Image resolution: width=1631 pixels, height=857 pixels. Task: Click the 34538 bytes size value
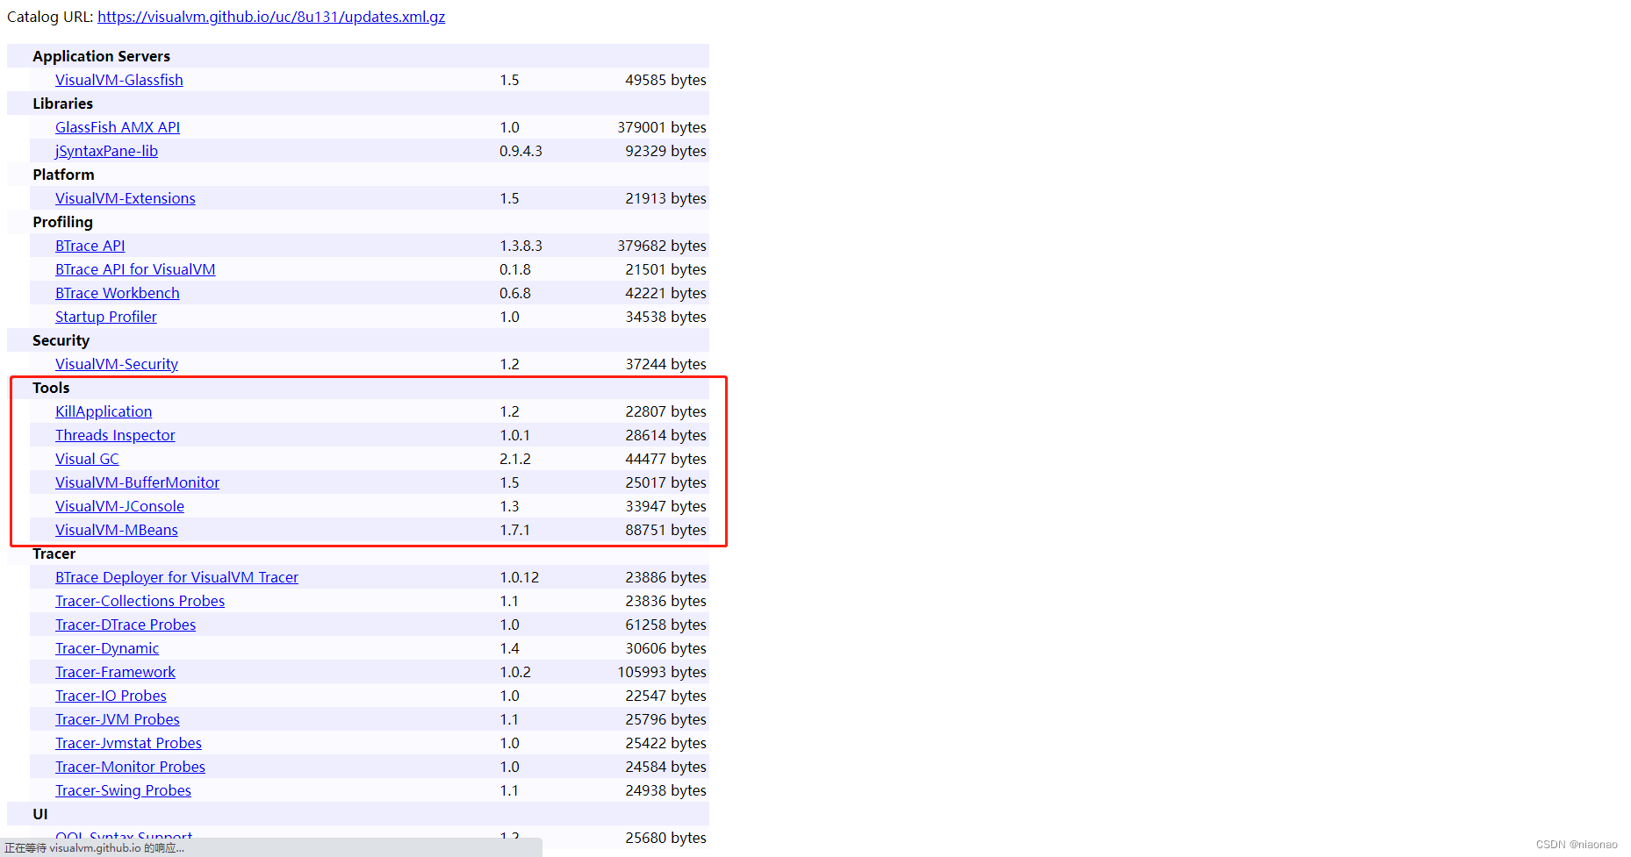(x=665, y=317)
